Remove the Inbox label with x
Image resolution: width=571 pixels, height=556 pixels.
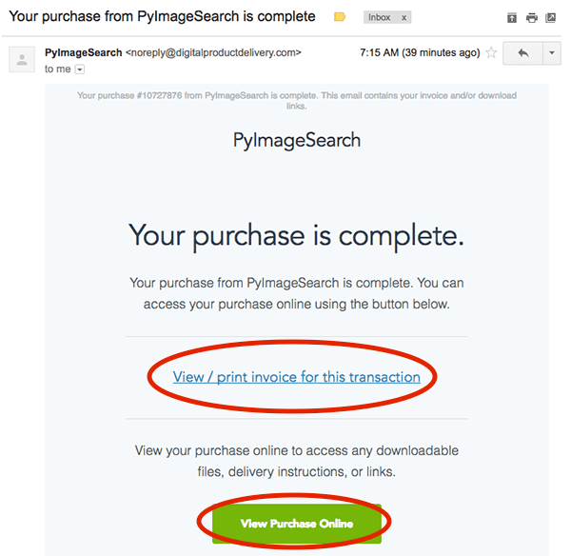click(x=404, y=17)
